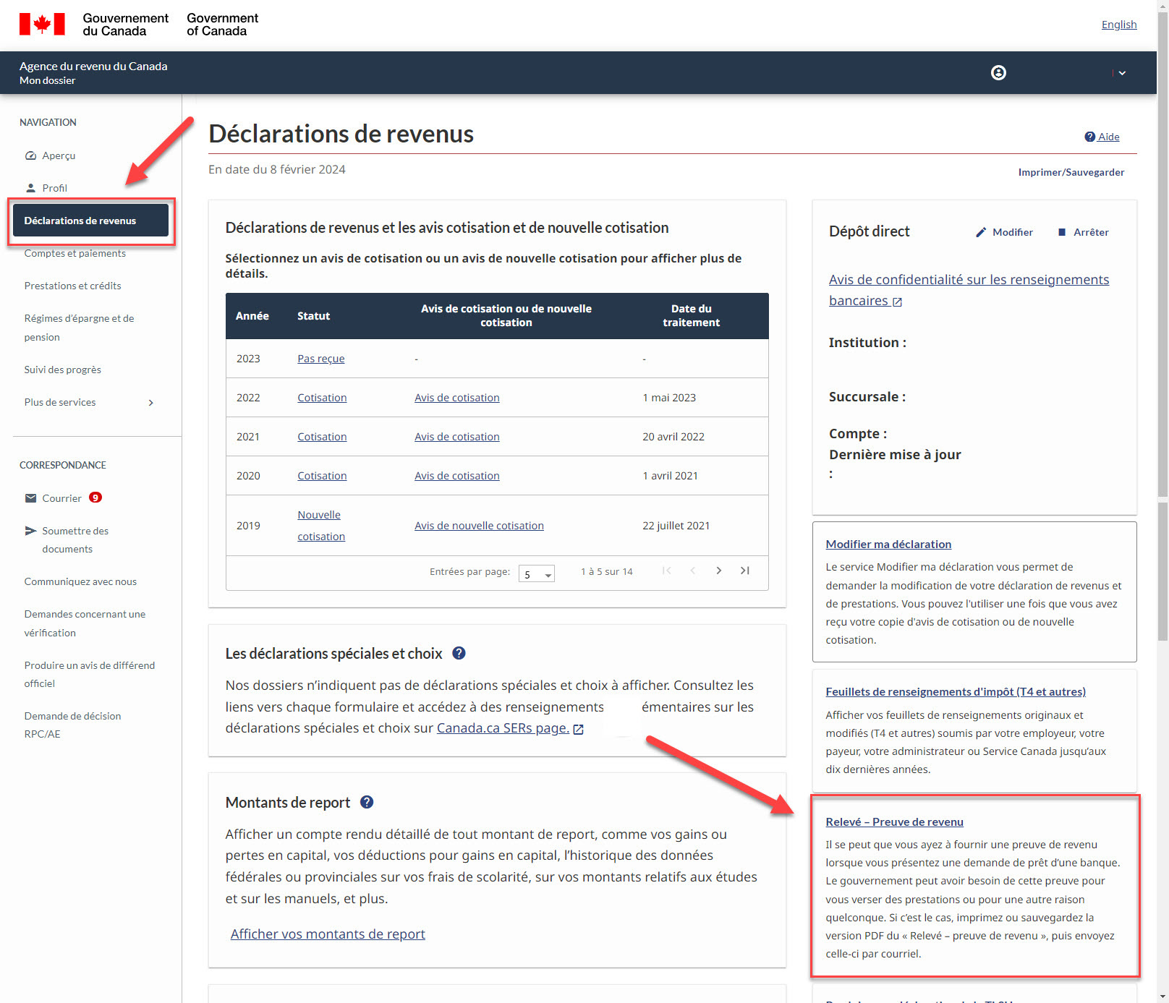Open Modifier ma déclaration link
The height and width of the screenshot is (1003, 1169).
click(x=888, y=545)
